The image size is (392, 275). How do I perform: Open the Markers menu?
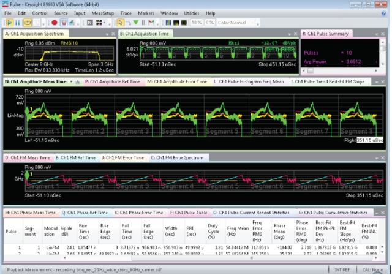coord(146,13)
